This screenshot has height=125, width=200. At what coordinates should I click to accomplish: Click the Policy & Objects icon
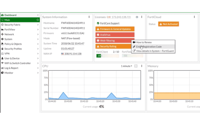[2, 44]
